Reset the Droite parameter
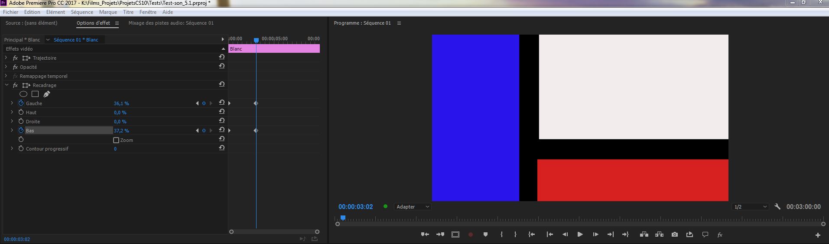 click(221, 121)
